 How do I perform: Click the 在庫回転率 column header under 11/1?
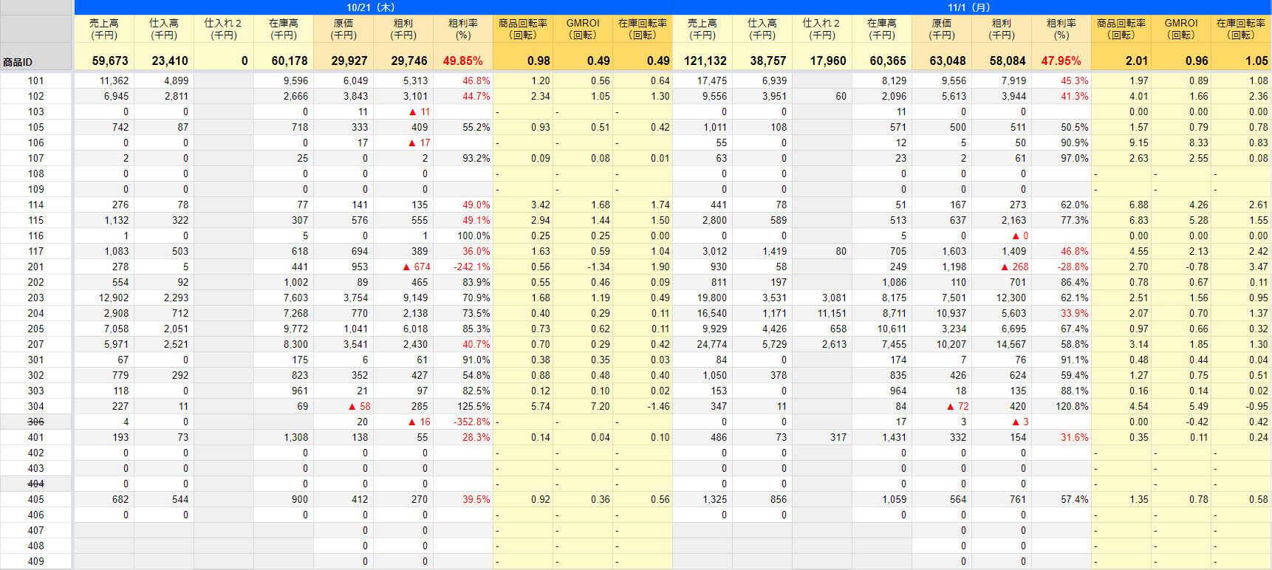click(x=1241, y=29)
